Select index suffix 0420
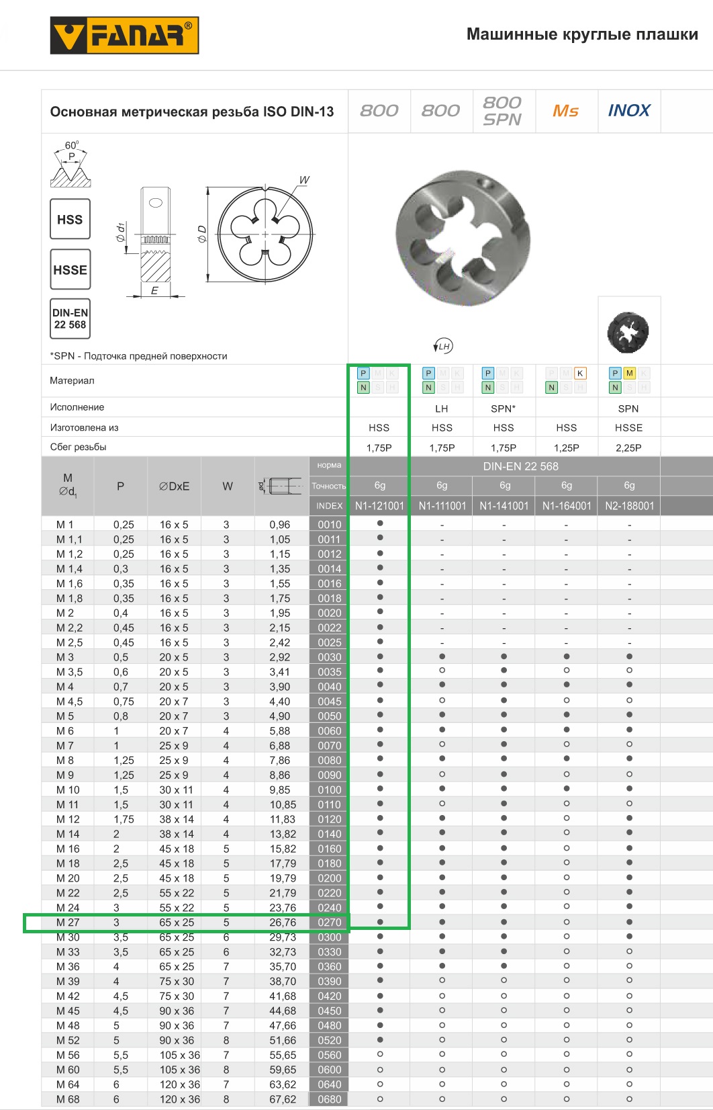 point(329,996)
